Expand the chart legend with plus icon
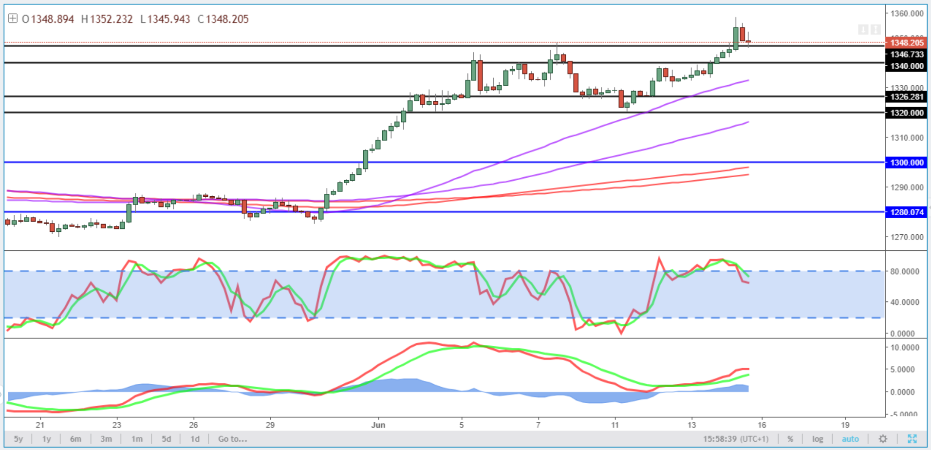Screen dimensions: 931x450 click(13, 19)
